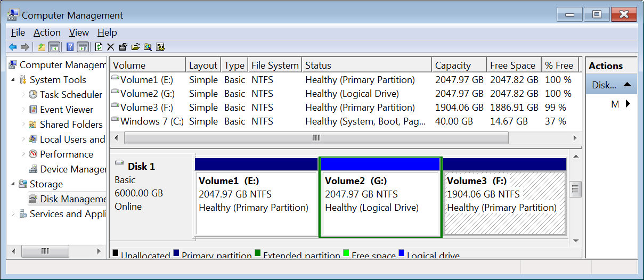Screen dimensions: 644x280
Task: Toggle the Show/Hide Action Pane button
Action: point(83,47)
